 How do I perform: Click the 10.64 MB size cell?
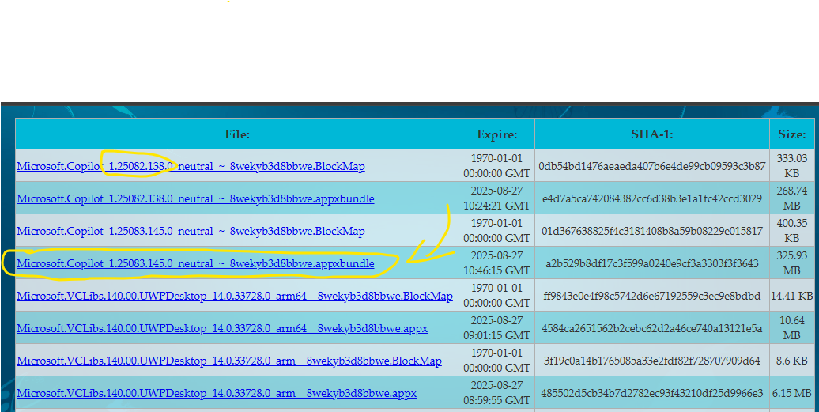point(792,328)
